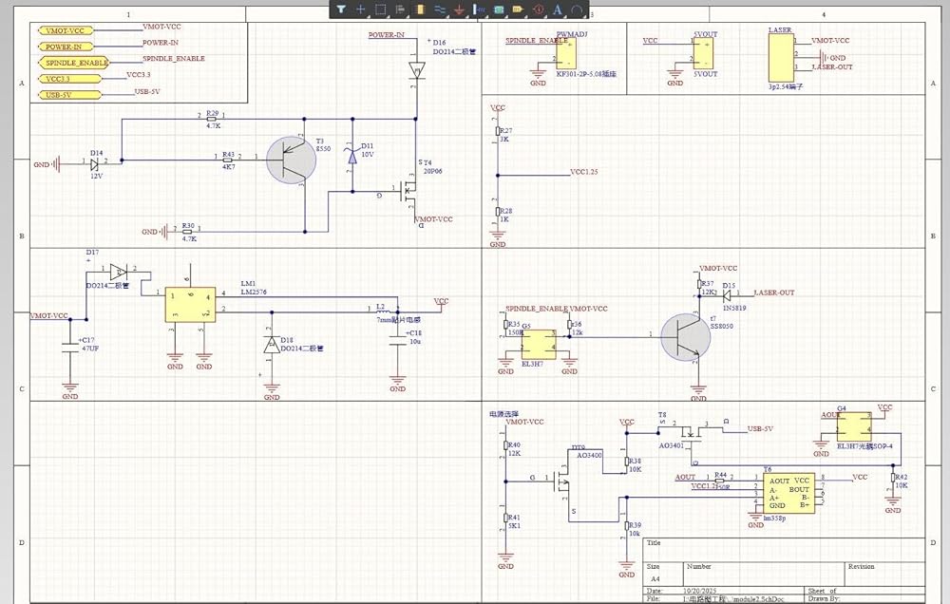Click the S8550 transistor T3 symbol
950x604 pixels.
click(x=291, y=159)
